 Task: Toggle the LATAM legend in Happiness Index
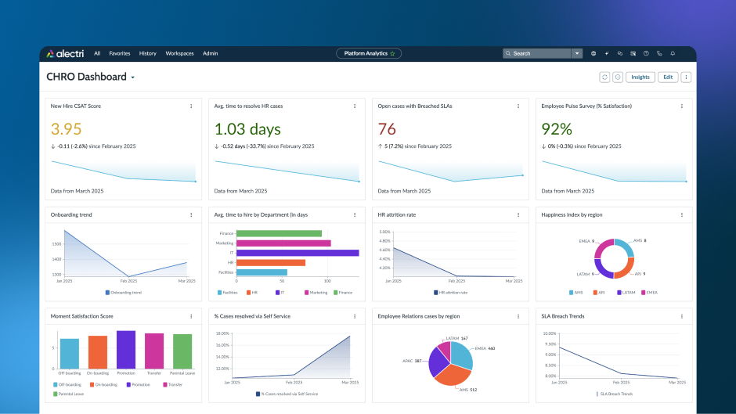click(x=626, y=293)
